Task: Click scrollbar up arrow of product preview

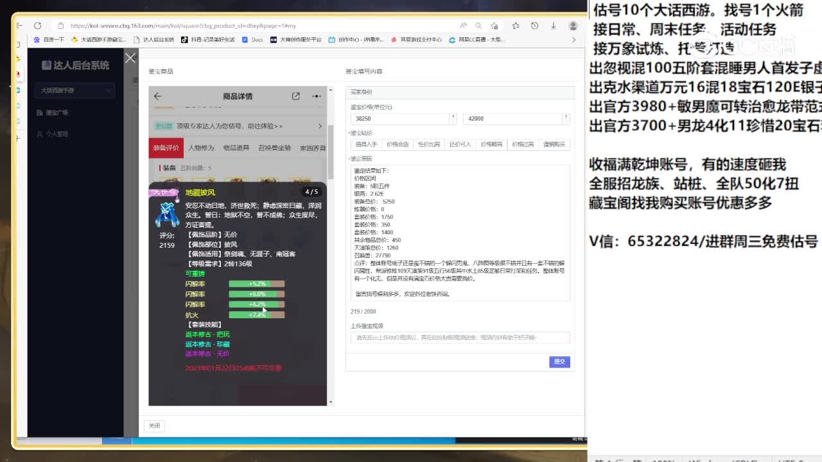Action: [x=331, y=90]
